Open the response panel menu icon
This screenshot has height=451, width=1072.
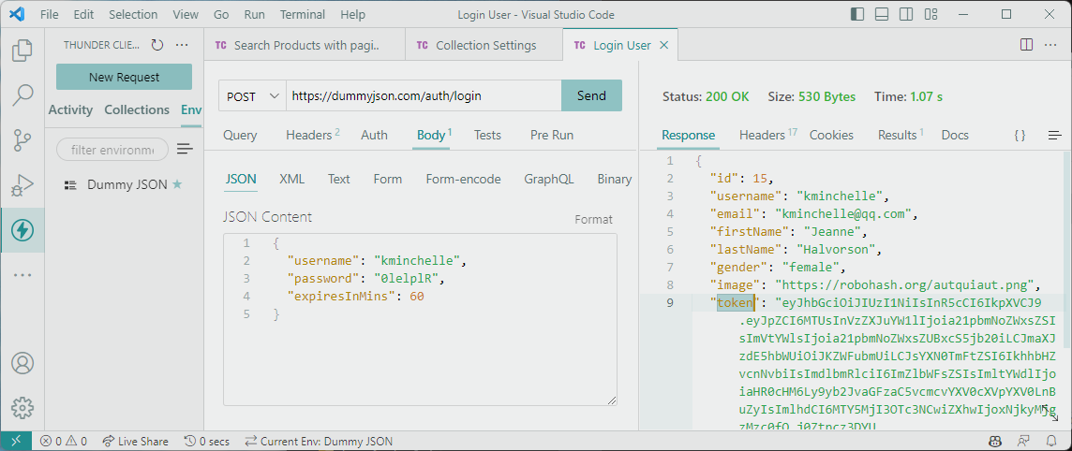(x=1054, y=135)
